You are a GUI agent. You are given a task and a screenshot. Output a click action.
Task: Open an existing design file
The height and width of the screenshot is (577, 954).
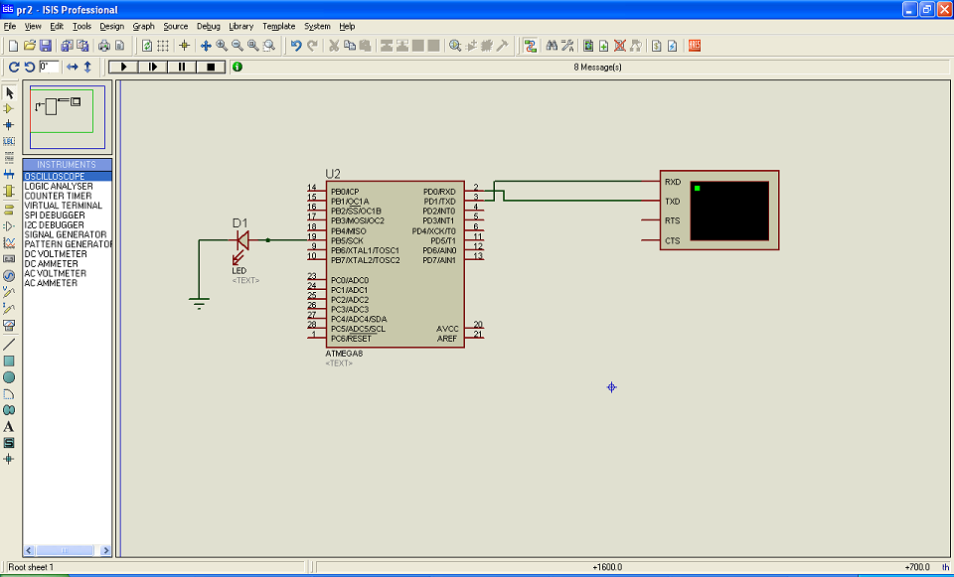coord(29,46)
